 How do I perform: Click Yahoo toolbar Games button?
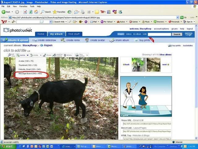click(134, 22)
